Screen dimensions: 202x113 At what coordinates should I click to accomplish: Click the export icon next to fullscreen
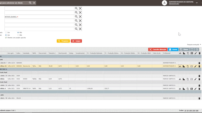197,50
